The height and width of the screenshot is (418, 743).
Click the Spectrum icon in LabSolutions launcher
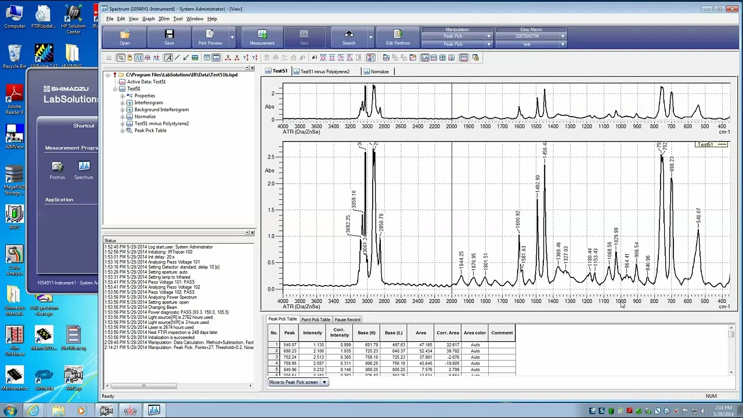pos(84,170)
